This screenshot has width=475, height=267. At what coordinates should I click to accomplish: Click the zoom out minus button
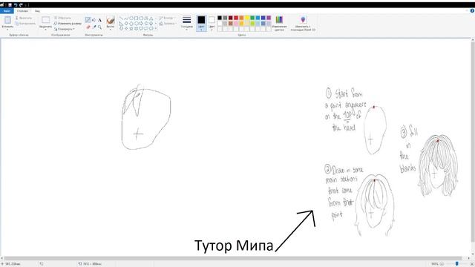[442, 264]
